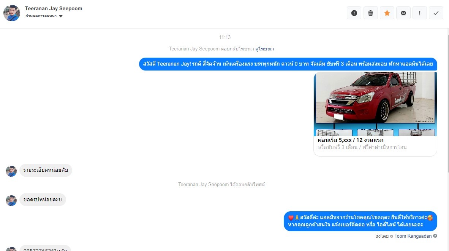Select the รายละเอียดหน่อยคับ message bubble

pos(46,170)
